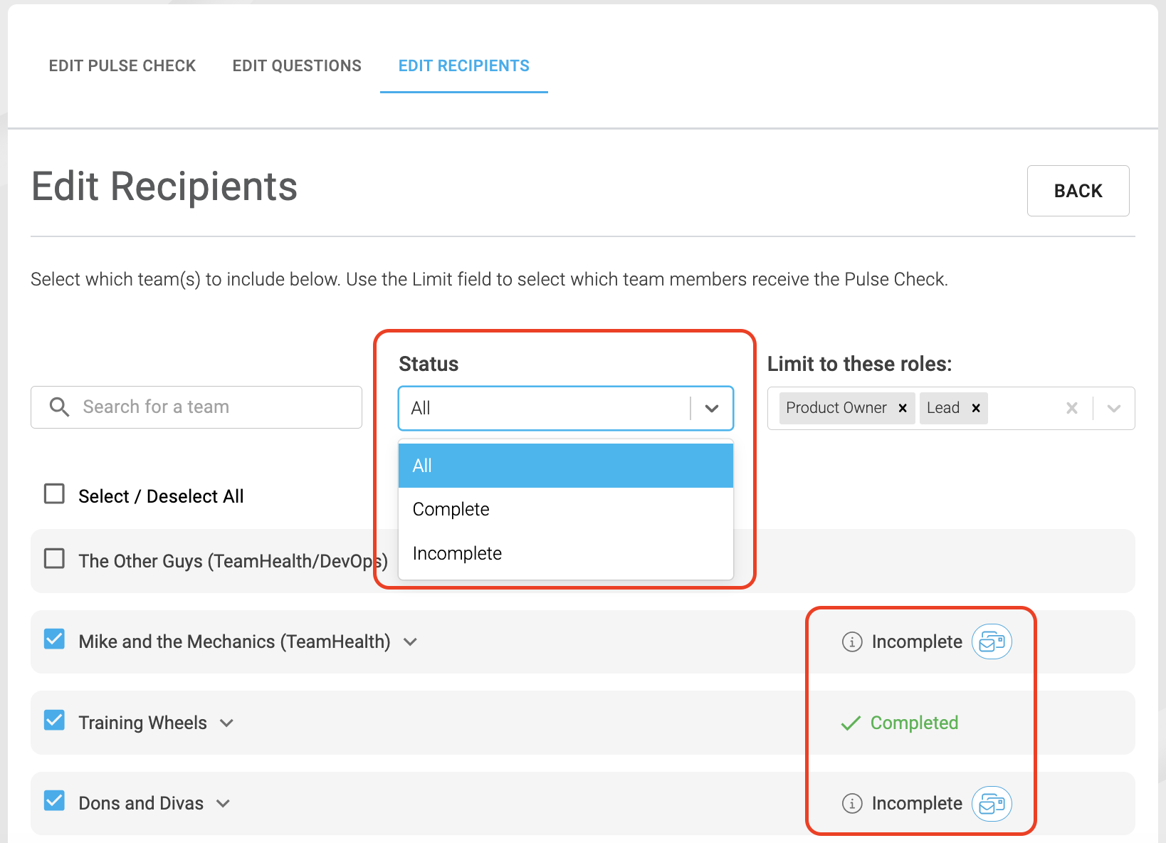1166x843 pixels.
Task: Send reminder email for Dons and Divas
Action: [x=992, y=803]
